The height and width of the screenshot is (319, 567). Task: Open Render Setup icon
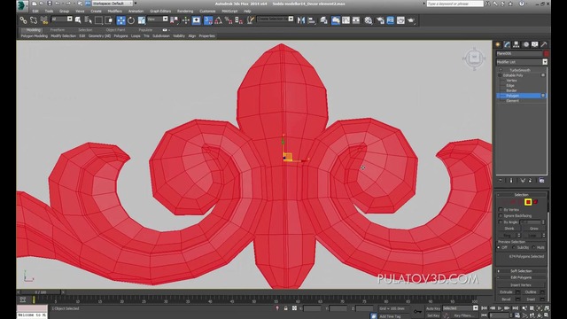(380, 20)
